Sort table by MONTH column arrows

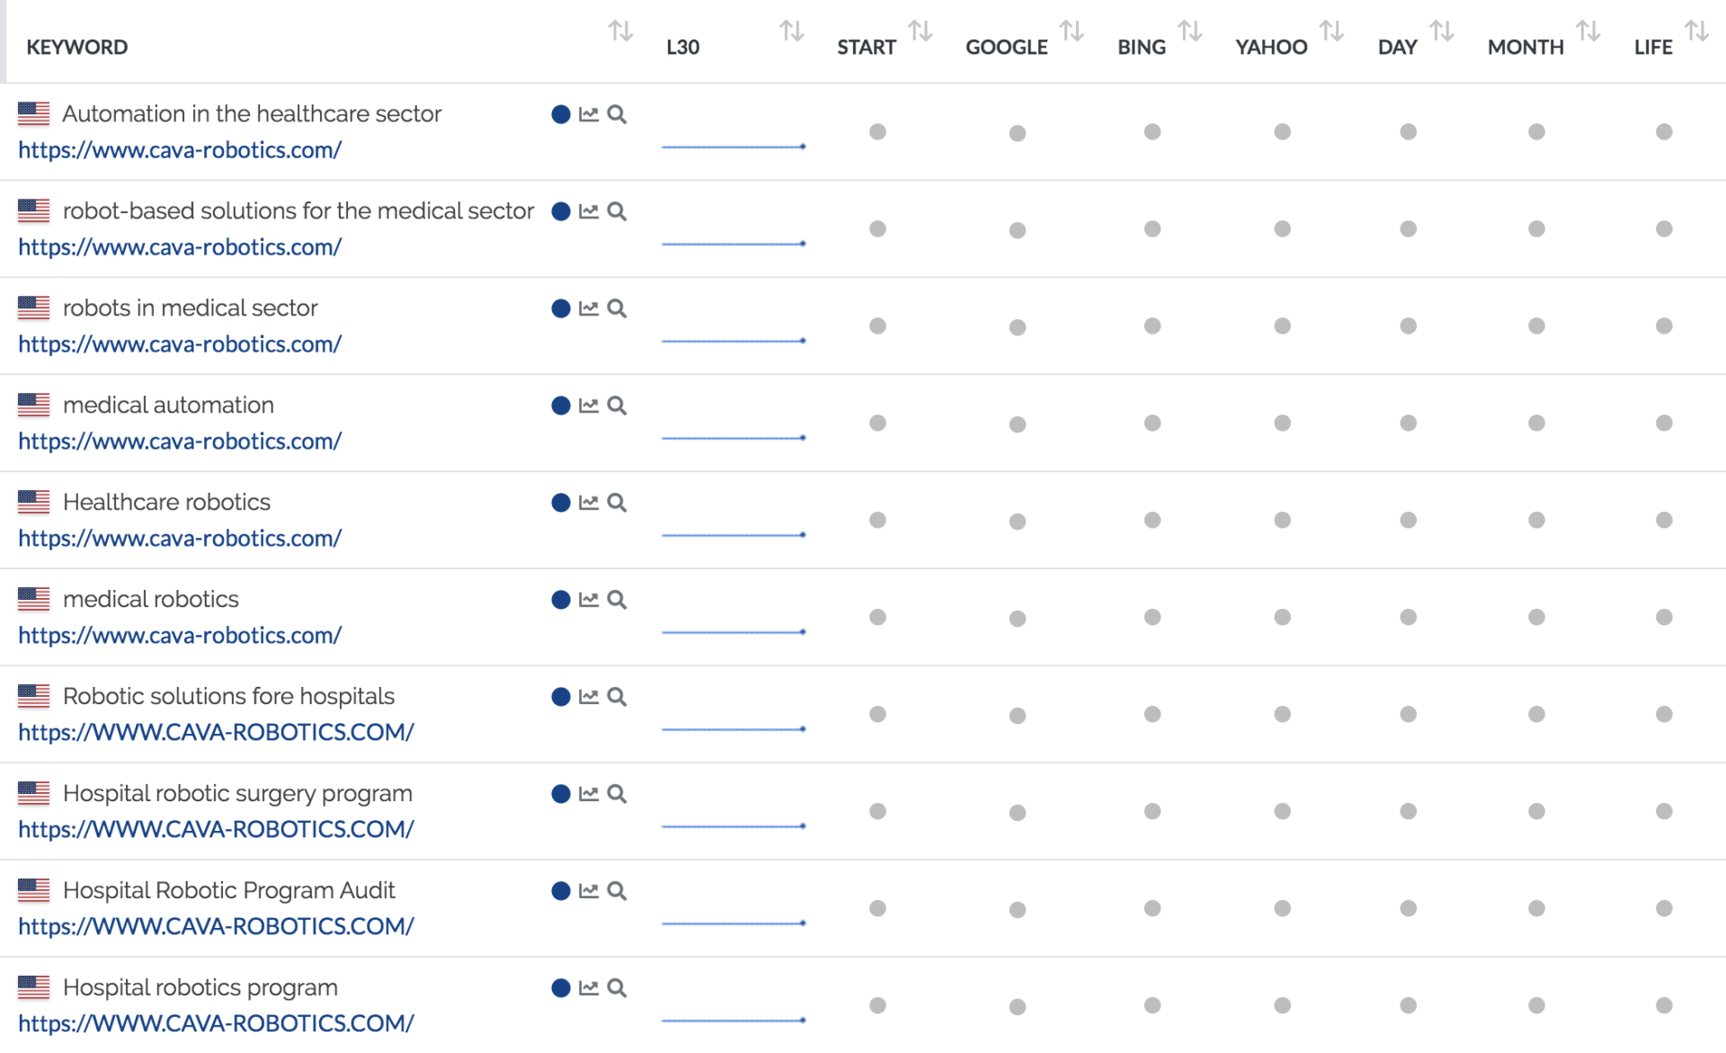[1588, 31]
